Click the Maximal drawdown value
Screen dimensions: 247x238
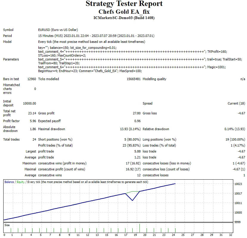pyautogui.click(x=130, y=129)
